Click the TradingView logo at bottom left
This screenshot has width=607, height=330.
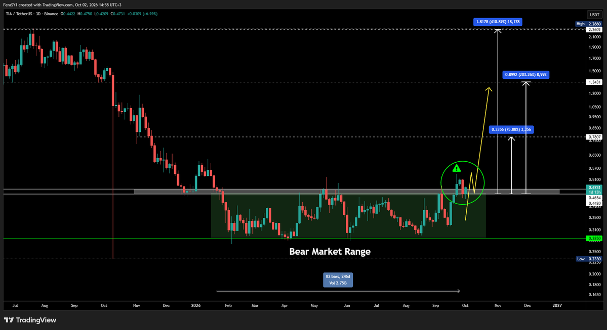click(30, 320)
